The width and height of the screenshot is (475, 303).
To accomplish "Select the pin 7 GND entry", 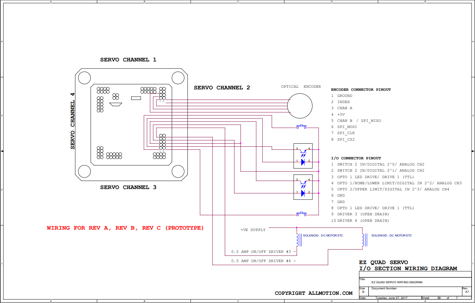I will (338, 202).
